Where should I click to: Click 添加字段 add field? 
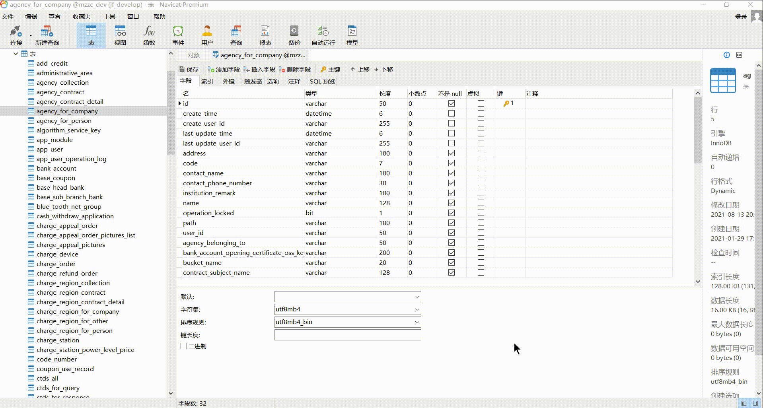point(224,69)
